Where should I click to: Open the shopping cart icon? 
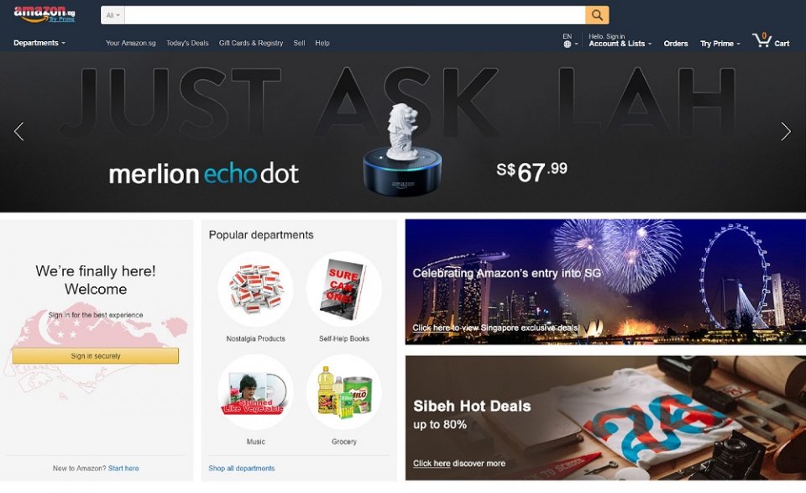coord(762,40)
